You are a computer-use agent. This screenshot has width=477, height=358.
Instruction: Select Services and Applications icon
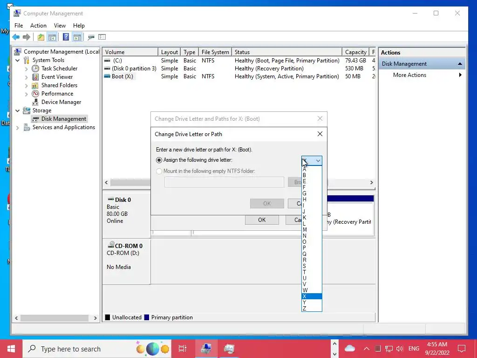point(27,127)
